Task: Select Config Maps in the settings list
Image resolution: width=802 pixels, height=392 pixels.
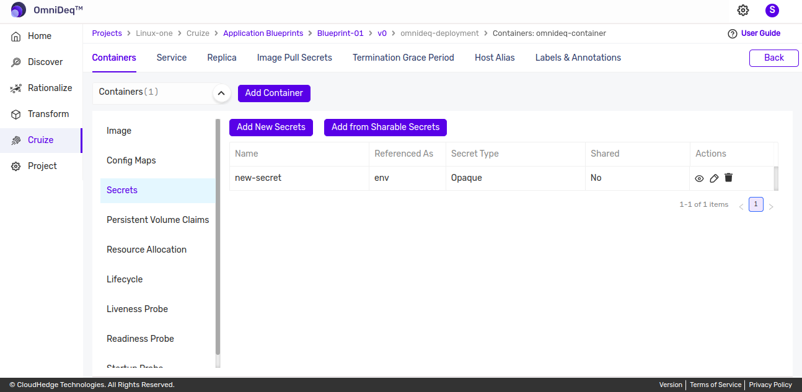Action: click(x=131, y=160)
